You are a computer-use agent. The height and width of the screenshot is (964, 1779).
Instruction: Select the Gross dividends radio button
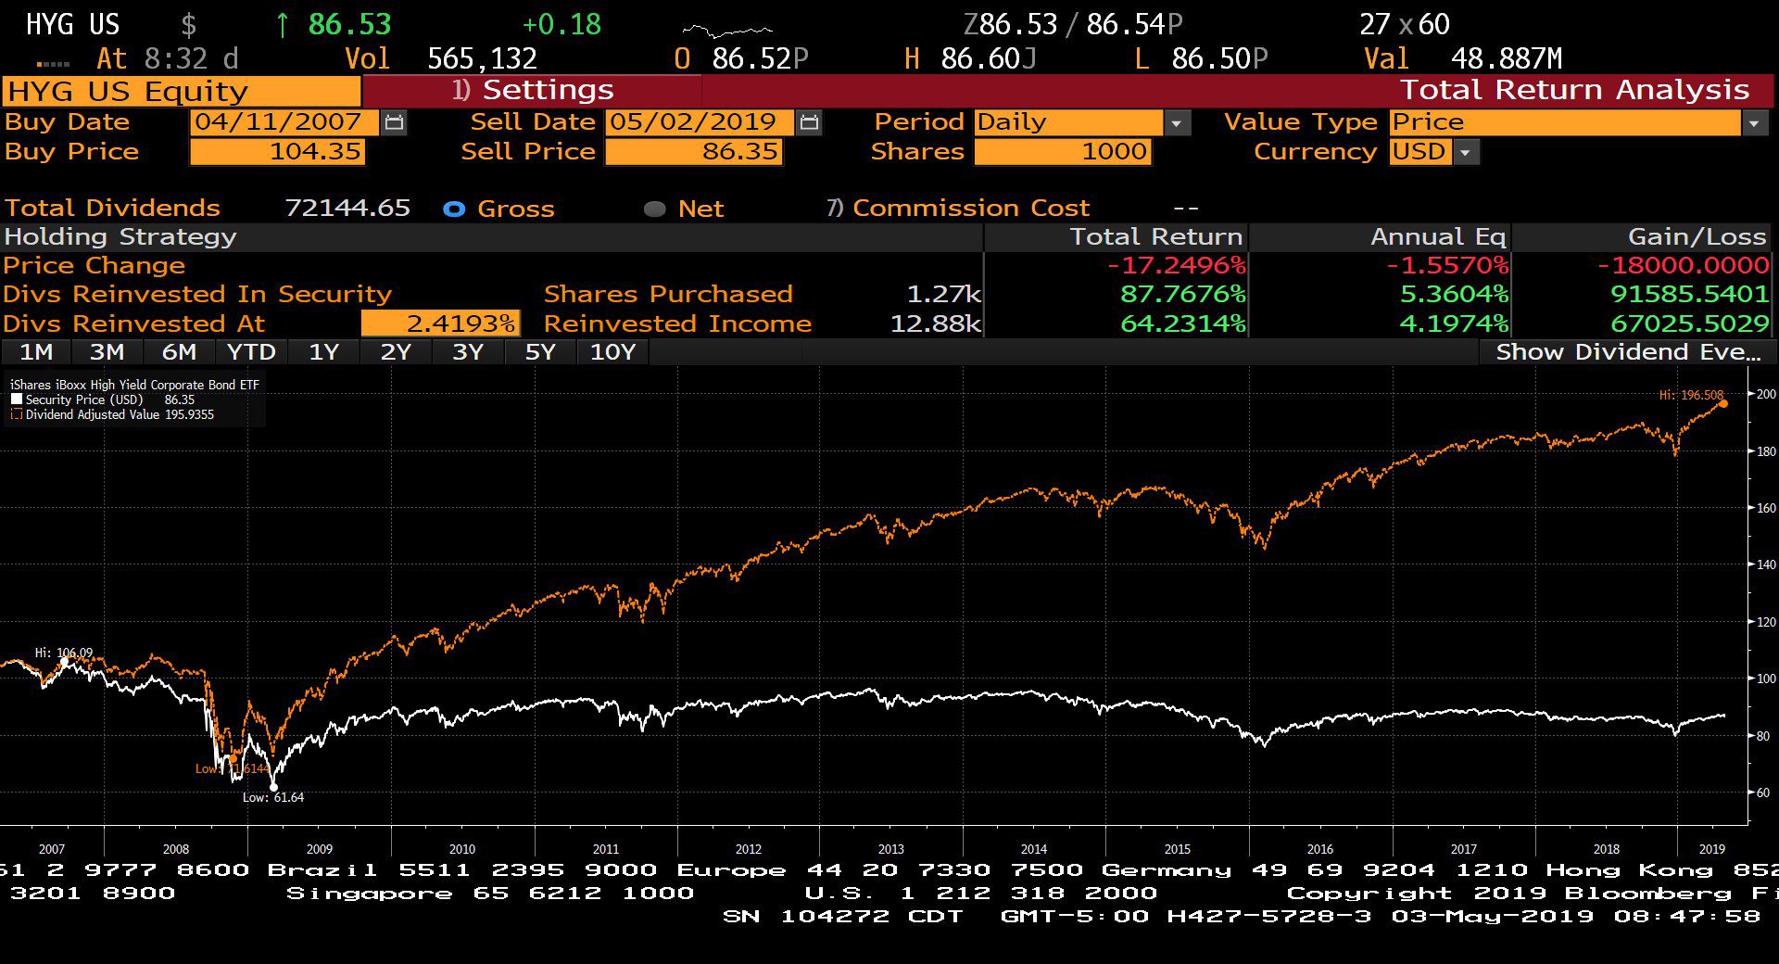point(454,209)
